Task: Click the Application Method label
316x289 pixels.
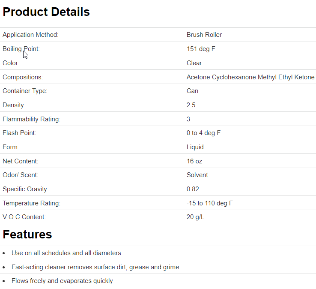Action: pos(30,35)
